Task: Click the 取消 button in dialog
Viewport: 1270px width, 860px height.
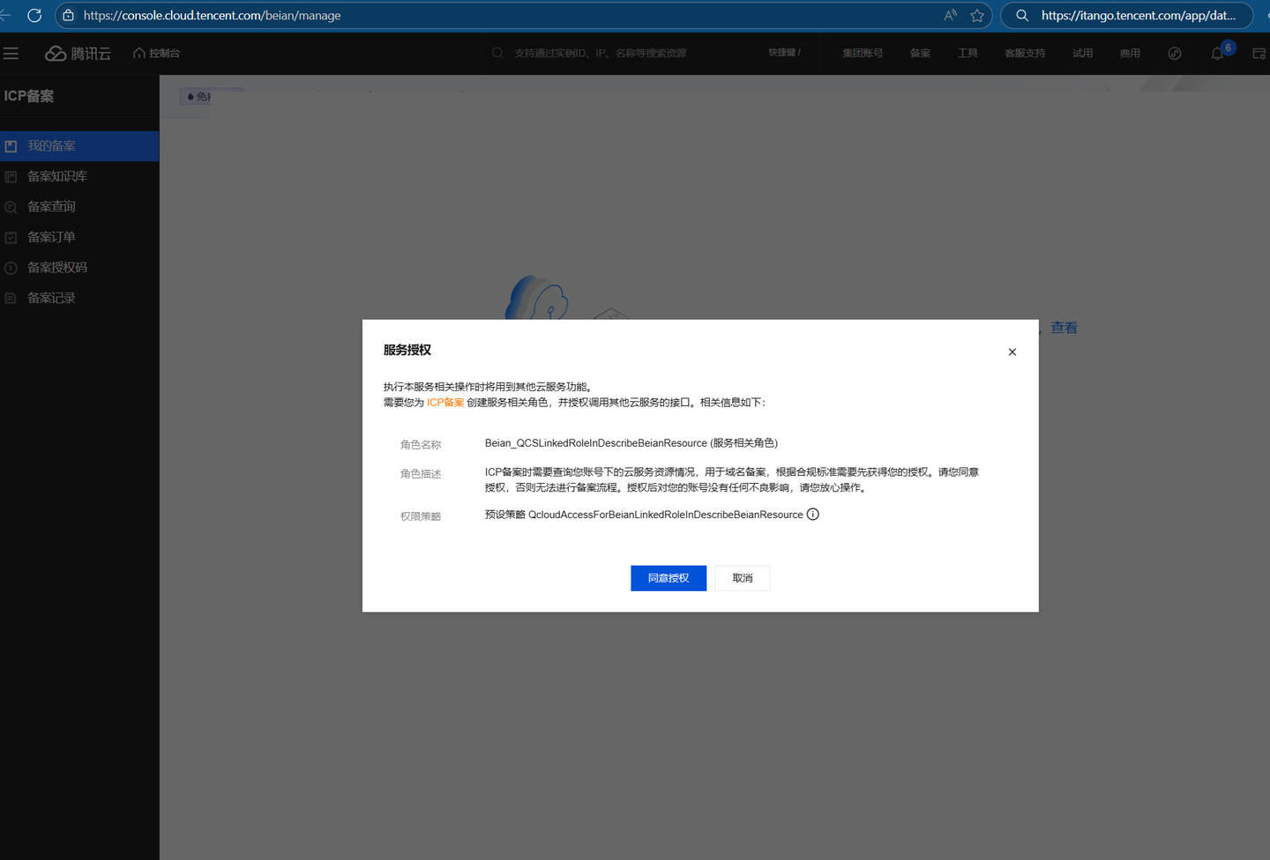Action: click(x=742, y=578)
